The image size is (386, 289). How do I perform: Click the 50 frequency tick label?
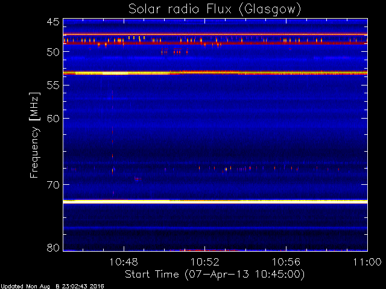coord(53,52)
